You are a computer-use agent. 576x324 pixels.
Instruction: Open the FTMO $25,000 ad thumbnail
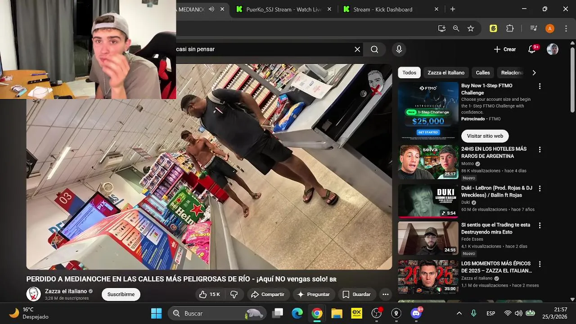tap(428, 112)
